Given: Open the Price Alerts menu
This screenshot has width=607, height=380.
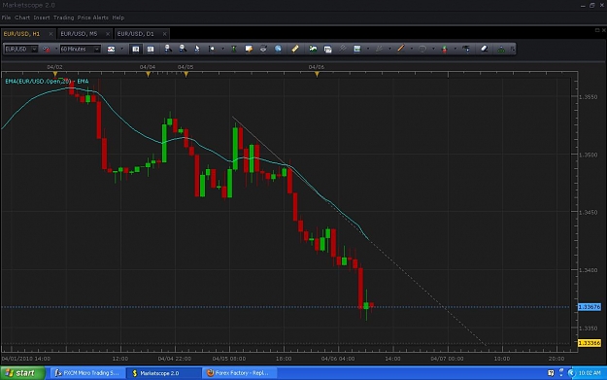Looking at the screenshot, I should pos(93,17).
